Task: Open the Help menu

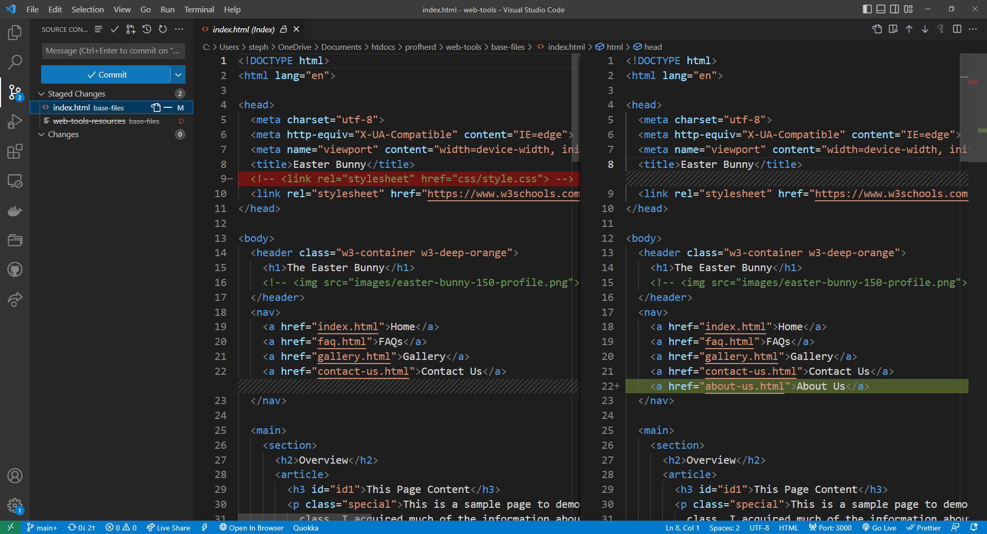Action: pos(232,9)
